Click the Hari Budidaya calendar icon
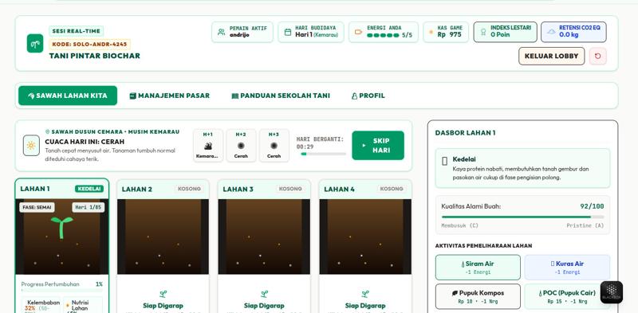The width and height of the screenshot is (638, 313). pos(288,32)
